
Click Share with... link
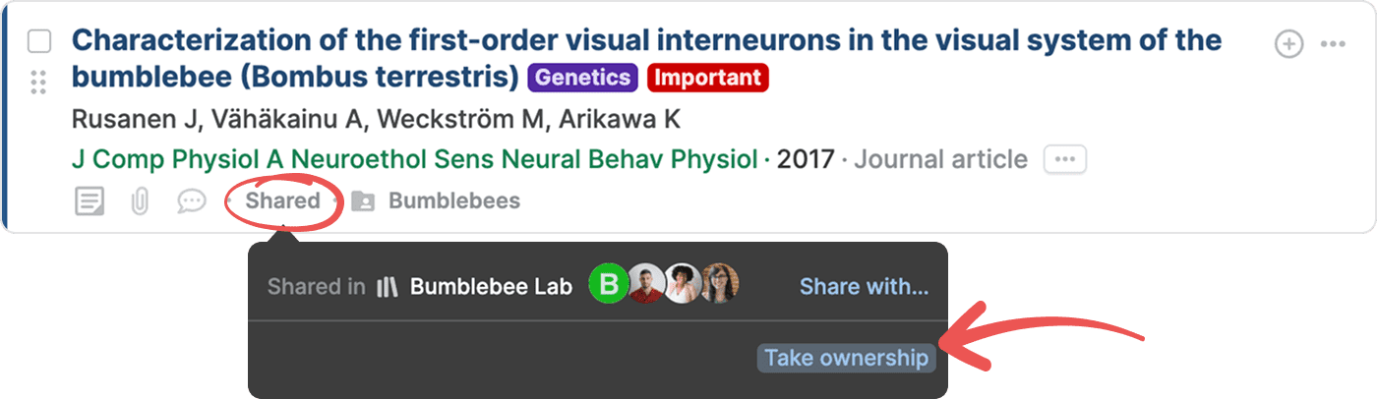coord(864,287)
